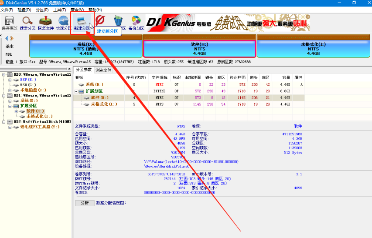The height and width of the screenshot is (238, 372).
Task: Switch to the 浏览文件 tab
Action: pos(103,70)
